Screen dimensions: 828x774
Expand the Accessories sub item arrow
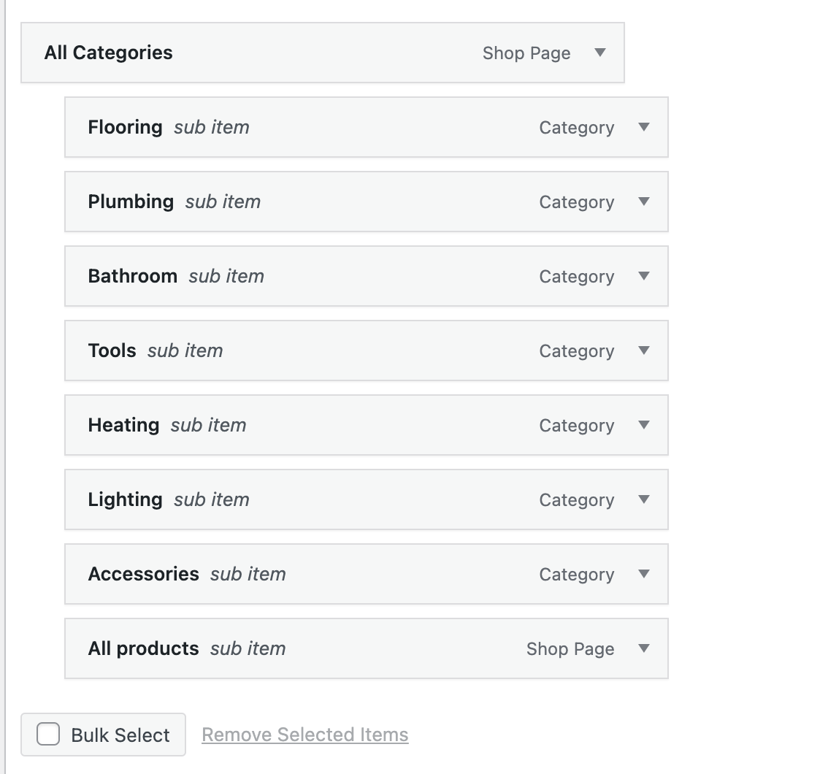644,574
